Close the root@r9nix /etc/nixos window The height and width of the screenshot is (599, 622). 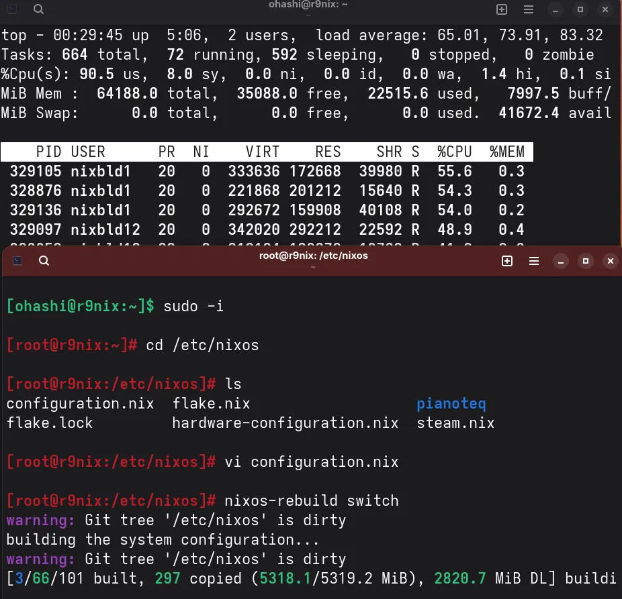[610, 261]
